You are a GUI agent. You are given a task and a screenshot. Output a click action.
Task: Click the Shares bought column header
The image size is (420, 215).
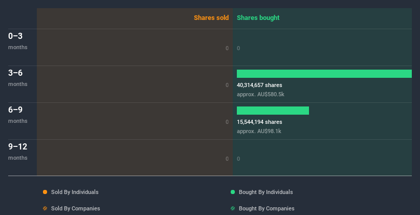coord(258,18)
